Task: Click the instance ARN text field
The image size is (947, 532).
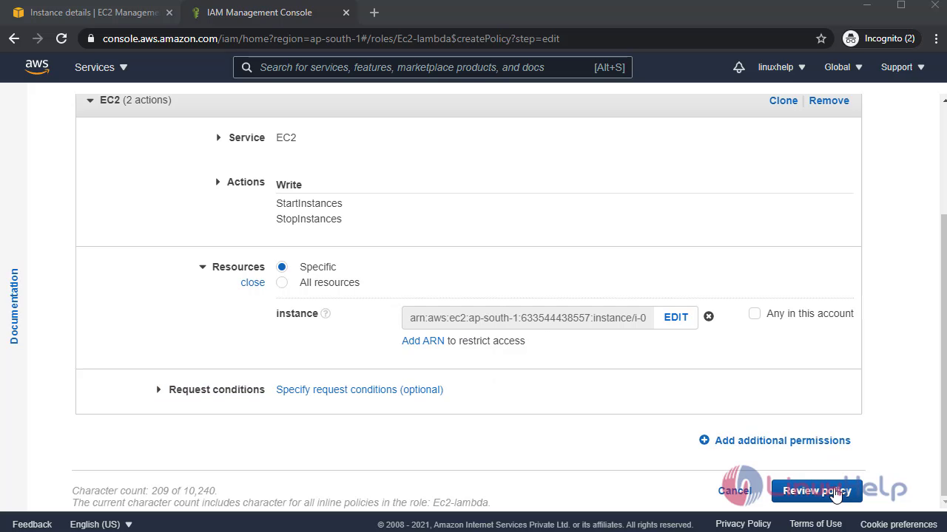Action: tap(528, 318)
